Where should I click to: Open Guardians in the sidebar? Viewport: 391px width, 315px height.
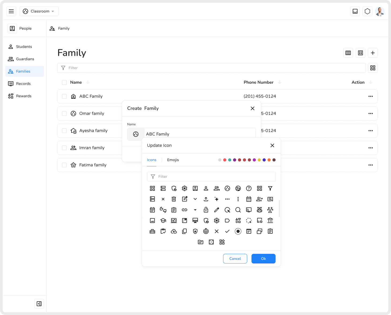(25, 59)
